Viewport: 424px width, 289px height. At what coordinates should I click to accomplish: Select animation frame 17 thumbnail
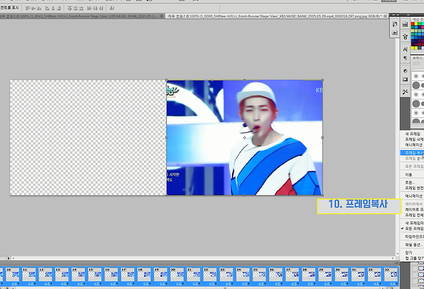128,274
